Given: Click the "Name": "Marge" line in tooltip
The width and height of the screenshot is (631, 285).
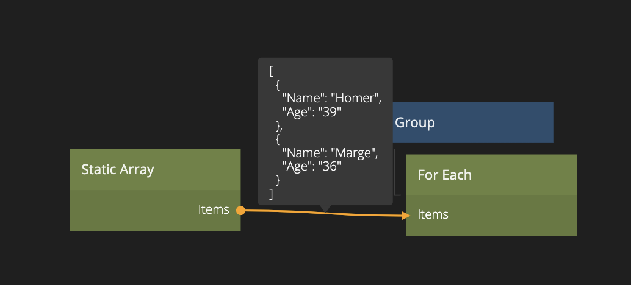Looking at the screenshot, I should pyautogui.click(x=330, y=153).
